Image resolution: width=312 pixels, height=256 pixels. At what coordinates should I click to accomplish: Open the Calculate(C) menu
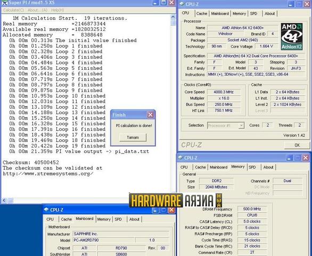tap(13, 10)
